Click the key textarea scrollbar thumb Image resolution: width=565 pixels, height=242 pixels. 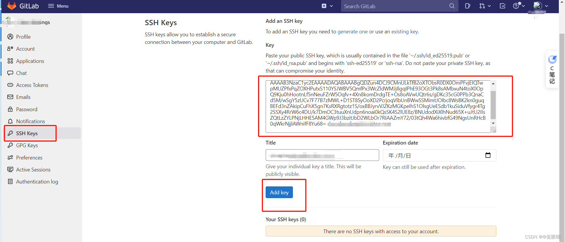(x=493, y=105)
